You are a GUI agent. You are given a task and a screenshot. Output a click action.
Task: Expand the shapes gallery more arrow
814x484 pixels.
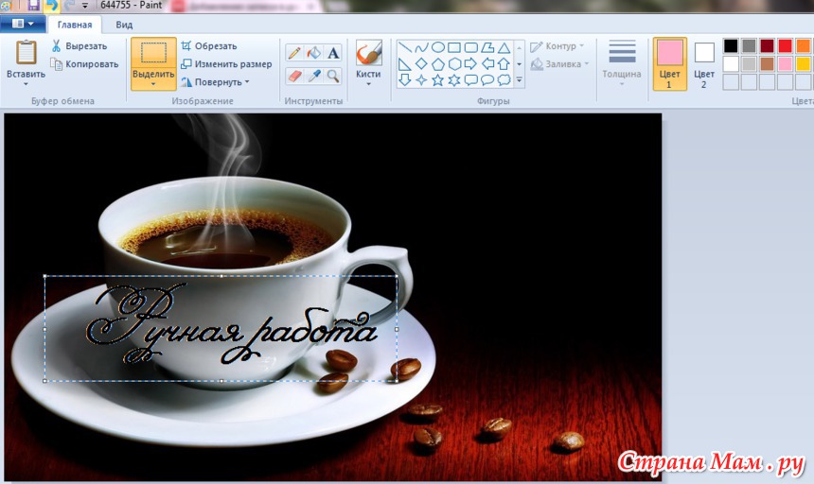coord(519,80)
